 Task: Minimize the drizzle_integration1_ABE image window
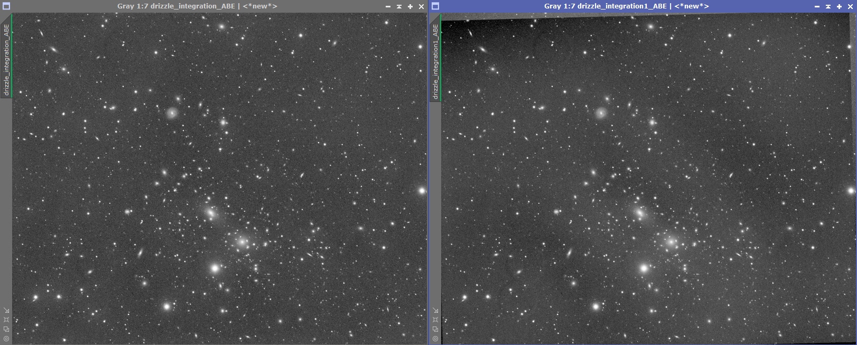(817, 6)
